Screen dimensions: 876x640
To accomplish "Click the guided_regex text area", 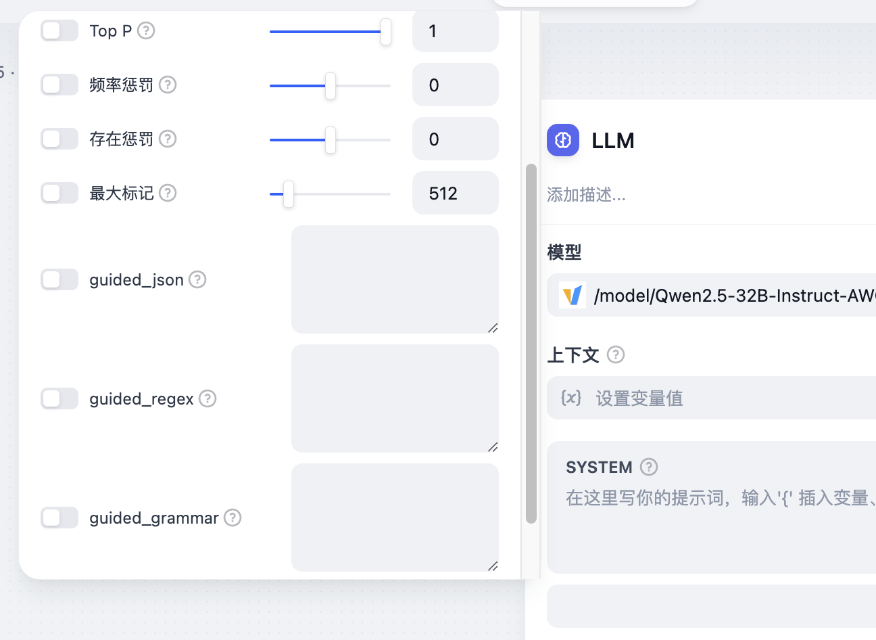I will coord(395,398).
